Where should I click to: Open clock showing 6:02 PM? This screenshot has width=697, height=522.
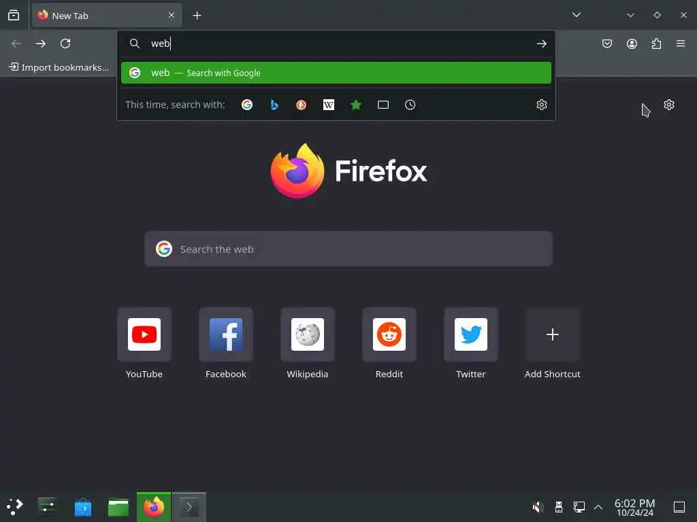(x=635, y=507)
